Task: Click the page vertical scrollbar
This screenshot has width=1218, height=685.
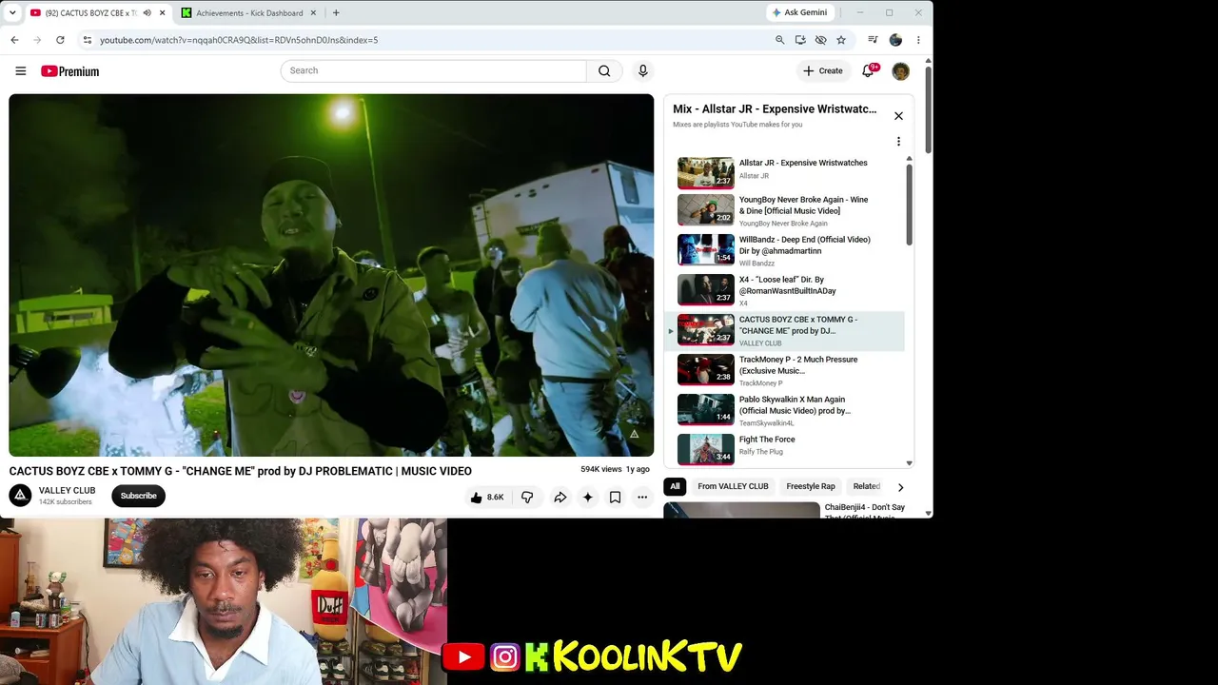Action: click(x=928, y=109)
